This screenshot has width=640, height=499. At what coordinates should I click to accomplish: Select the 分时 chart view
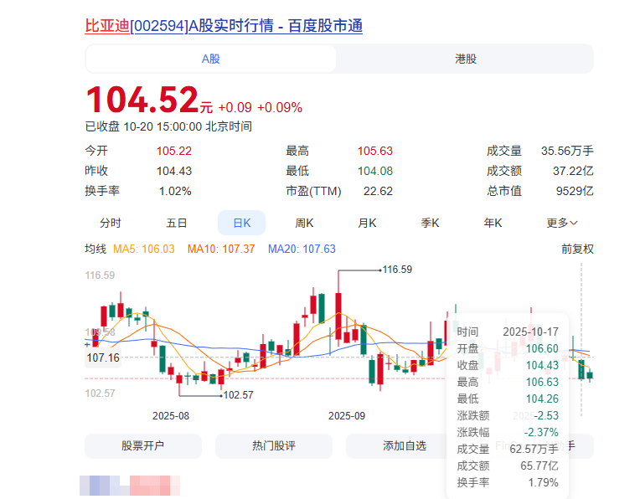pyautogui.click(x=111, y=223)
